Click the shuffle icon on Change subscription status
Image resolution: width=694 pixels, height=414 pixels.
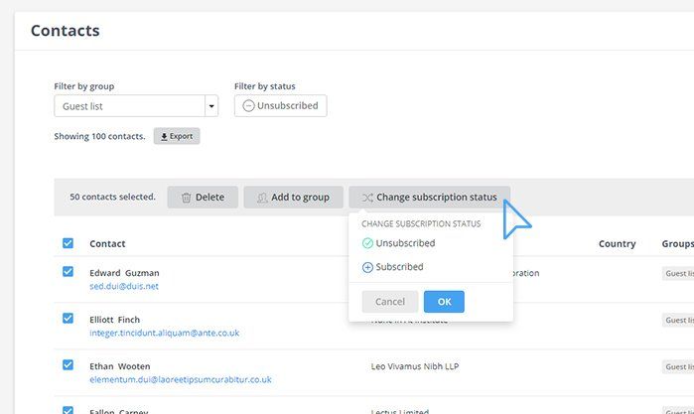pos(367,198)
